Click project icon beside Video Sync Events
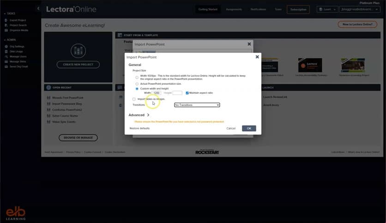 [48, 122]
